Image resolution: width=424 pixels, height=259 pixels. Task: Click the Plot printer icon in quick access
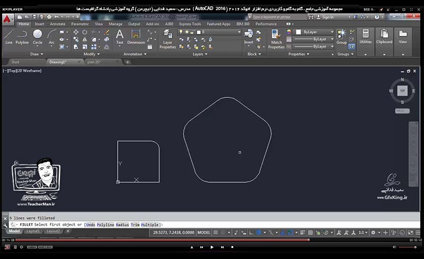[49, 17]
